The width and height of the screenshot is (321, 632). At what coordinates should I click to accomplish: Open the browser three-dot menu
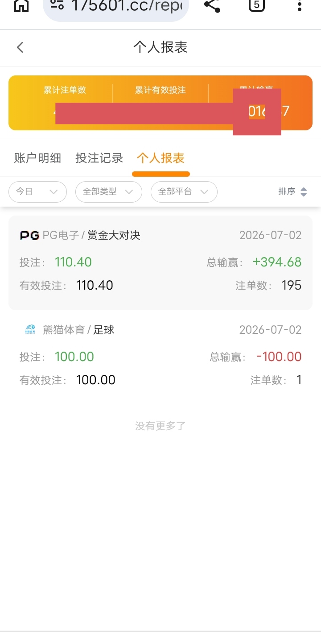tap(300, 5)
